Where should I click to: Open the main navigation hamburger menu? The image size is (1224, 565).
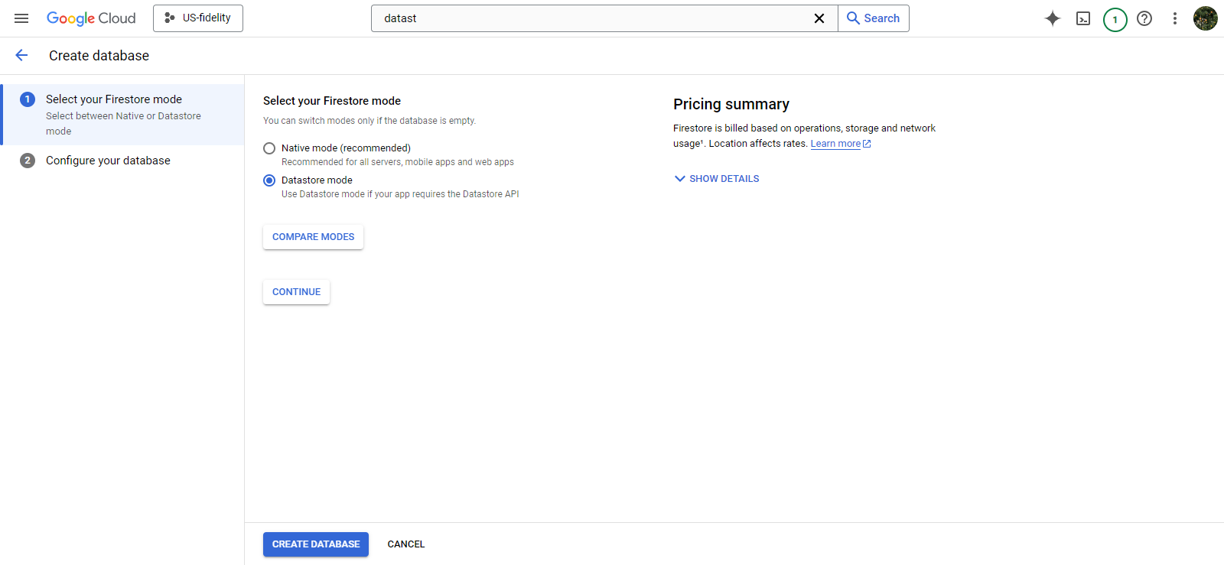click(x=21, y=18)
